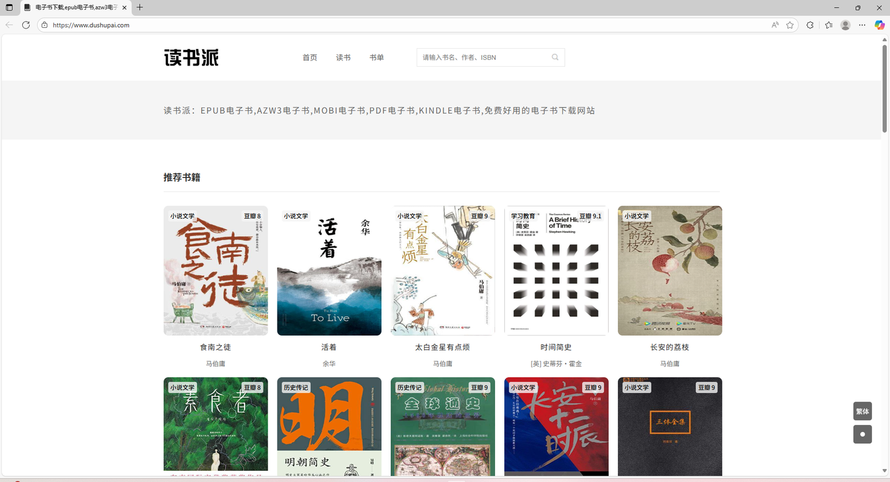The height and width of the screenshot is (482, 890).
Task: Click the 活着 title link
Action: pos(329,347)
